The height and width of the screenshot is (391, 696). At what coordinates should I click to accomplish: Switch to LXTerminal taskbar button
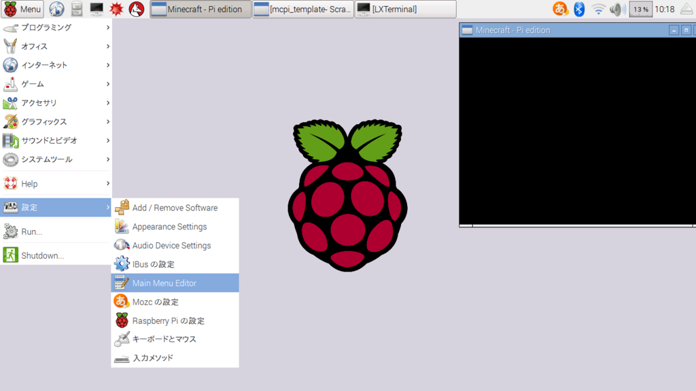(x=406, y=9)
